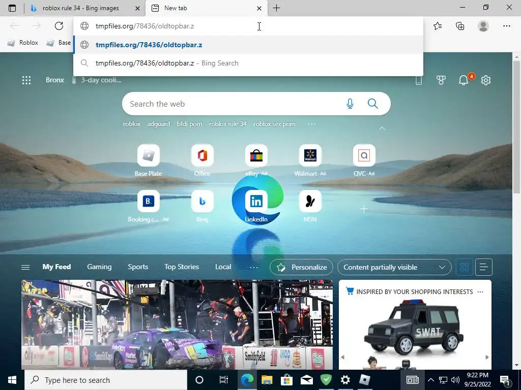The height and width of the screenshot is (390, 521).
Task: Open the Bing quick link tile
Action: [x=202, y=206]
